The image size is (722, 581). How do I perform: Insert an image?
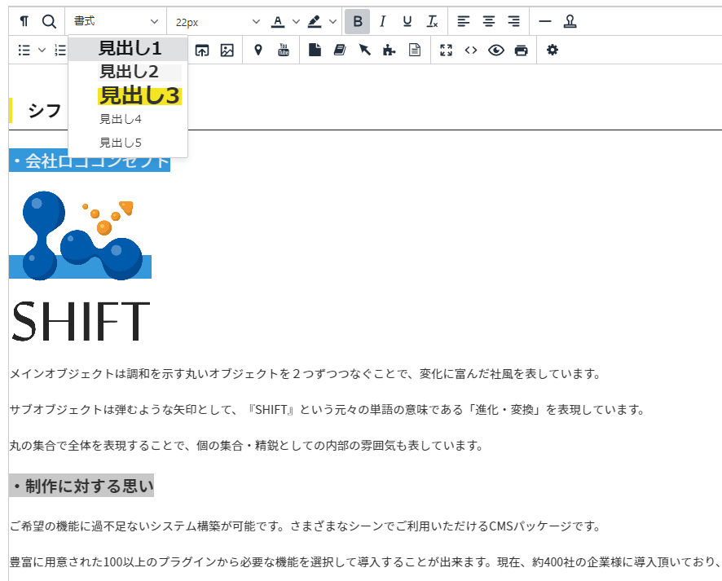(x=227, y=50)
